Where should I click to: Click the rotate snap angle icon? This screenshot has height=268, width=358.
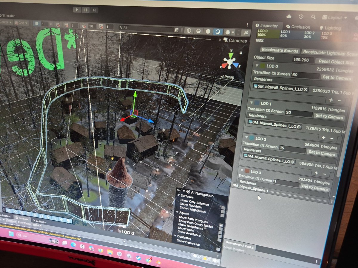pos(84,26)
